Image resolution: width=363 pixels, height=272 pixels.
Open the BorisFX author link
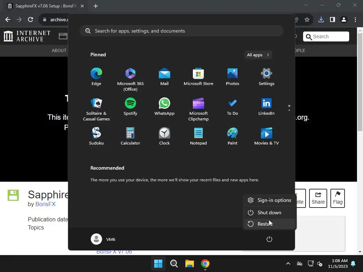coord(45,204)
